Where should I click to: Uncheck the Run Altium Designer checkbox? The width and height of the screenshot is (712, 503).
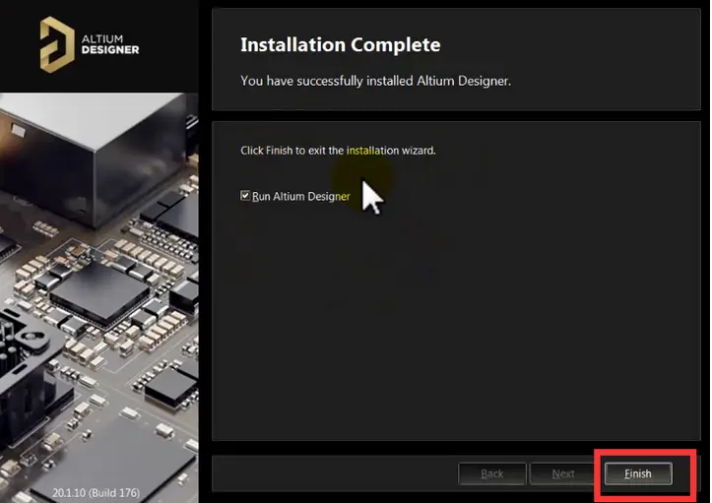[245, 196]
